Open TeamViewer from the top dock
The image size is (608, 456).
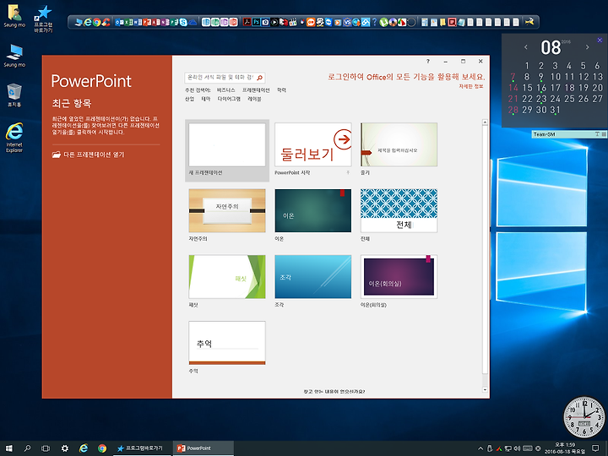pos(328,23)
